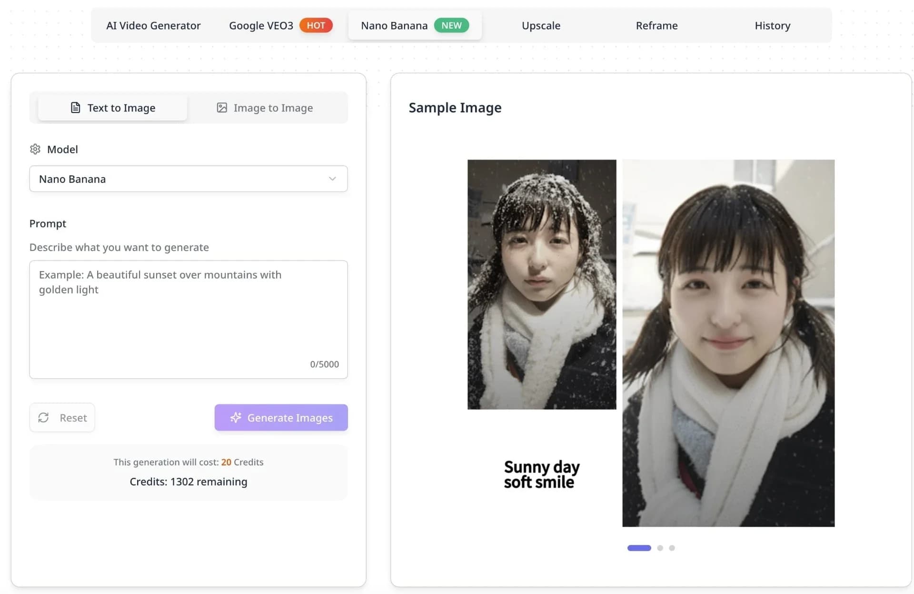Open the Nano Banana model dropdown
This screenshot has width=914, height=594.
(189, 179)
